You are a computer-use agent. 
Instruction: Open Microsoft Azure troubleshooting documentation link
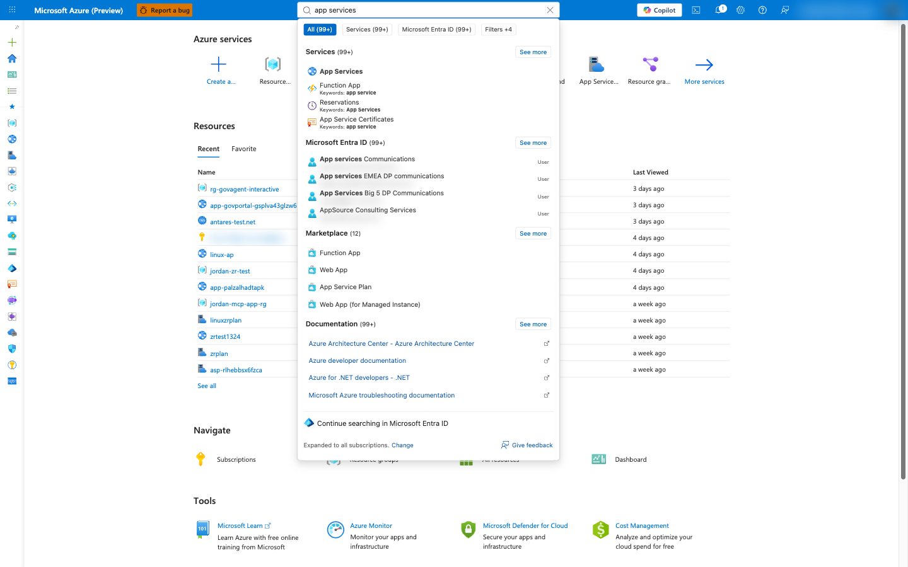381,396
